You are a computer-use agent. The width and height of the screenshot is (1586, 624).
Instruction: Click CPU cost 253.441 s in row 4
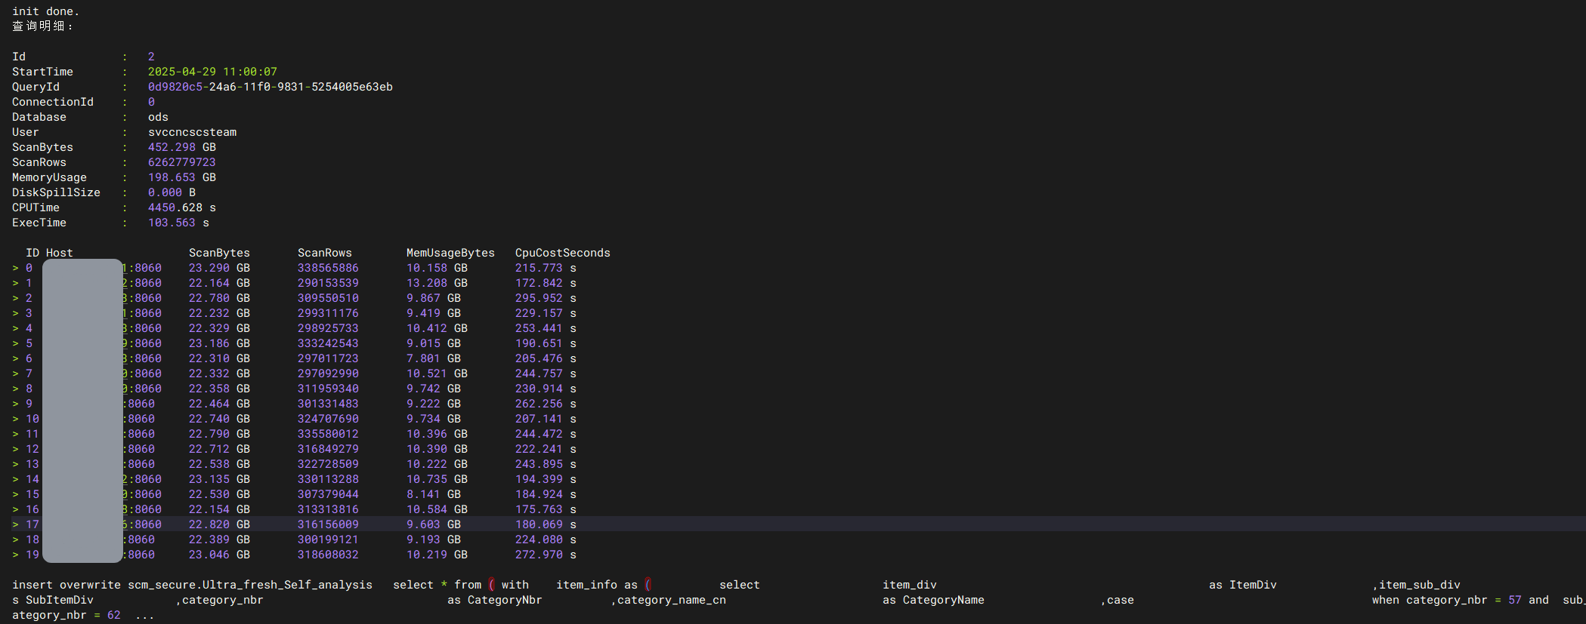pyautogui.click(x=546, y=328)
